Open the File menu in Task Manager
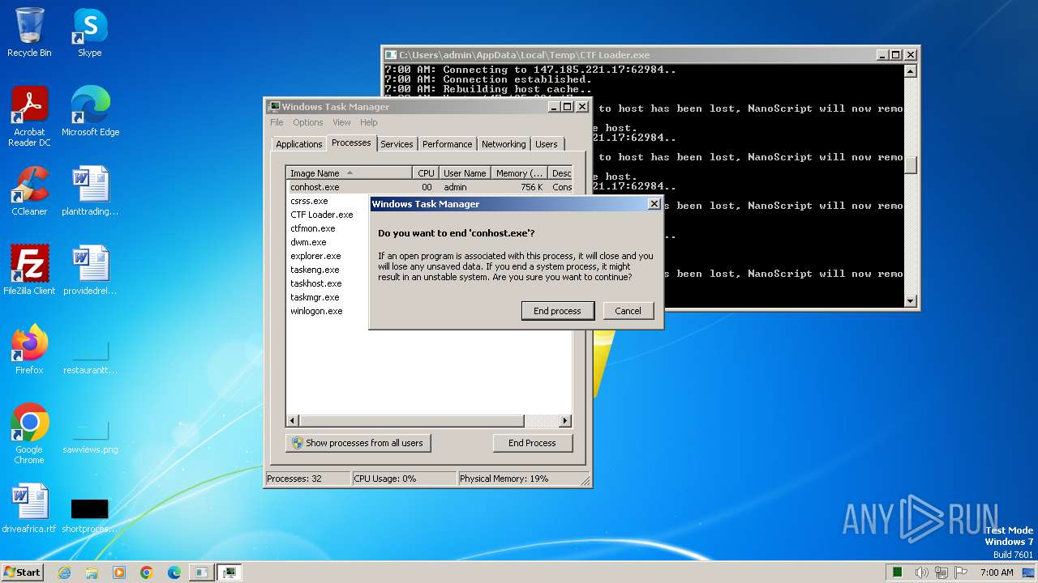This screenshot has width=1038, height=583. coord(277,122)
